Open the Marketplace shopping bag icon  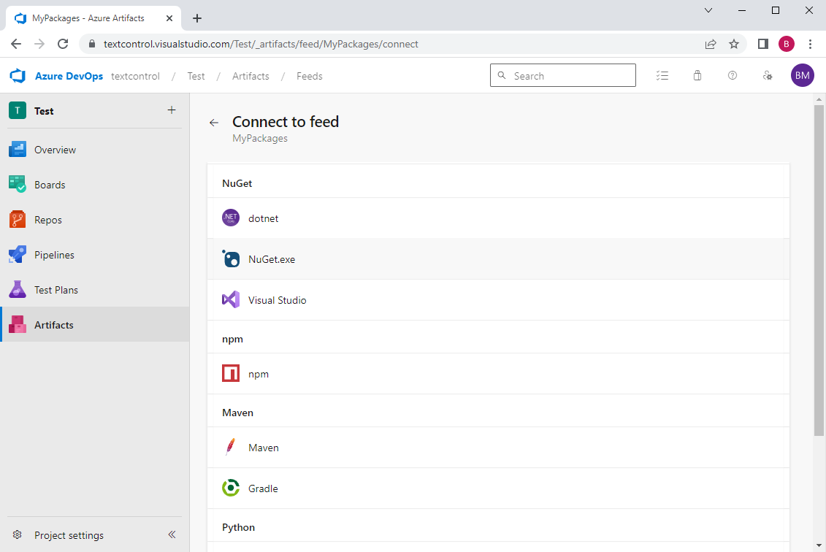click(697, 75)
